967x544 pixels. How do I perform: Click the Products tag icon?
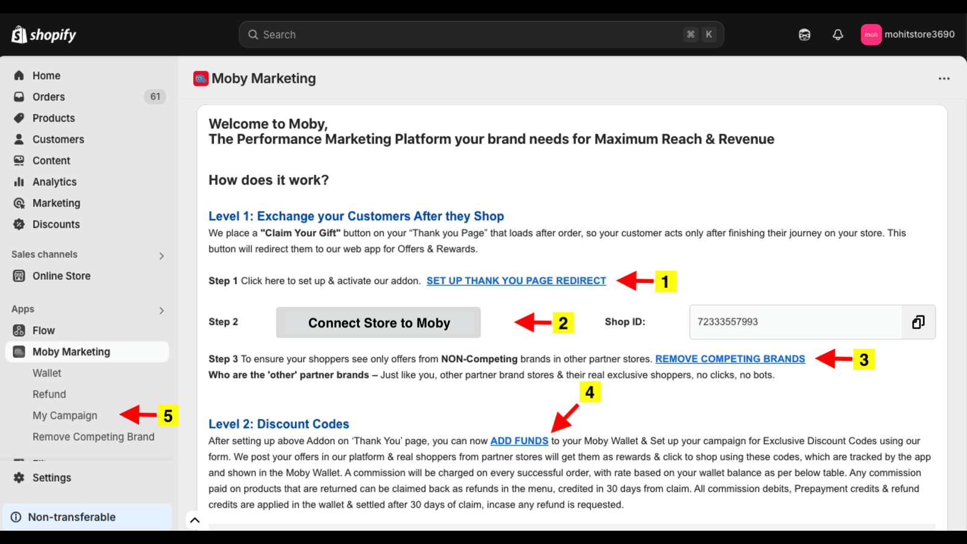click(x=19, y=118)
